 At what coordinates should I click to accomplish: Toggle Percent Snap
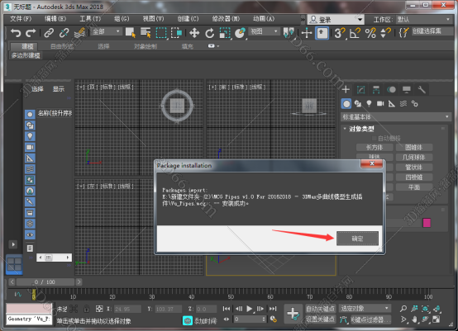point(370,33)
